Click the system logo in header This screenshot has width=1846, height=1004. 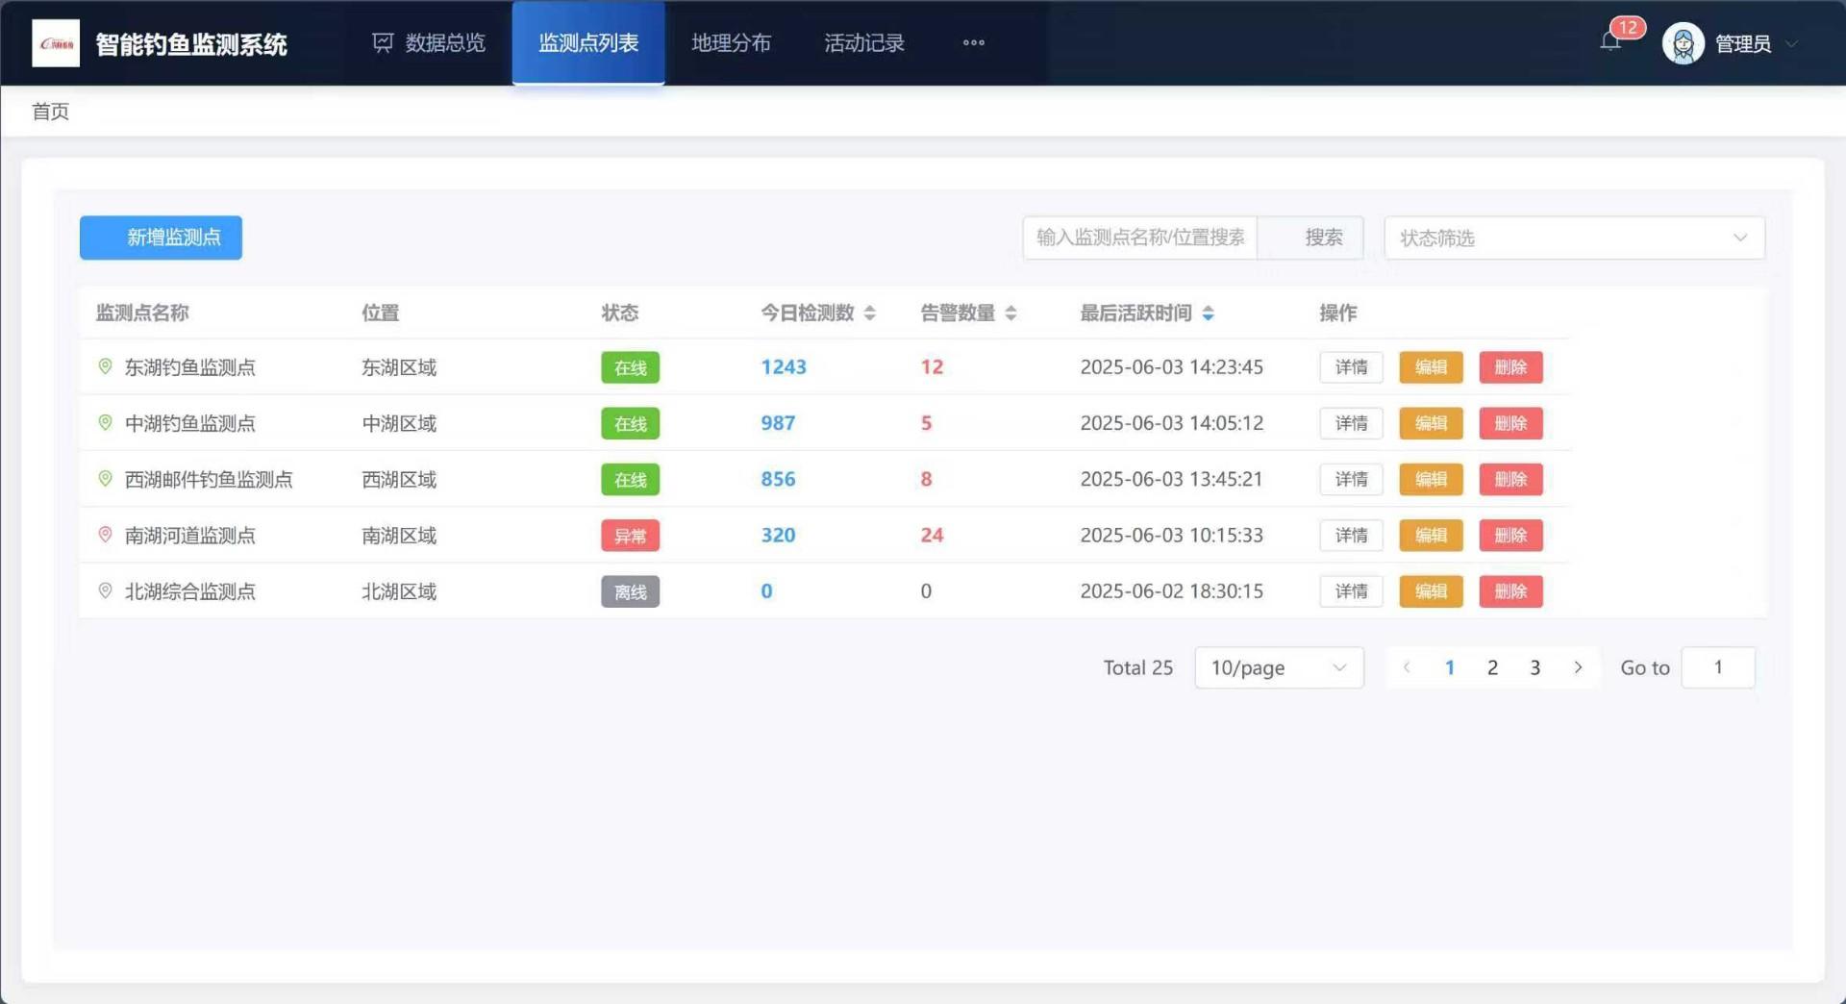coord(56,44)
